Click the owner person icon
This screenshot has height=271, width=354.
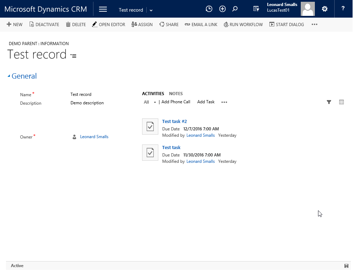coord(74,137)
